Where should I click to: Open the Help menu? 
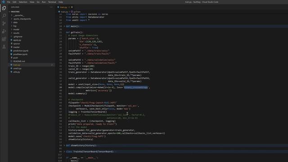[x=61, y=2]
